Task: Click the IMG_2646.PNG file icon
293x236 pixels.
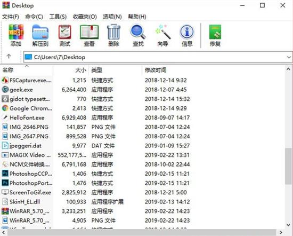Action: coord(5,127)
